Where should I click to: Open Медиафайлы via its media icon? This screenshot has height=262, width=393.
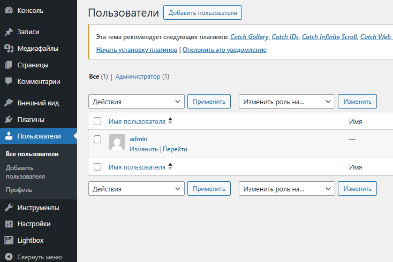9,49
